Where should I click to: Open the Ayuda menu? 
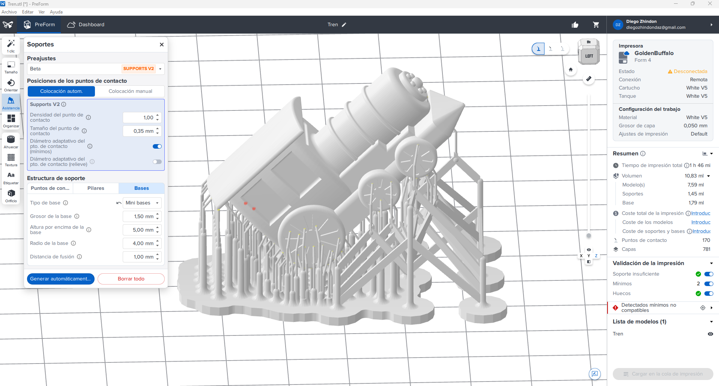[56, 12]
